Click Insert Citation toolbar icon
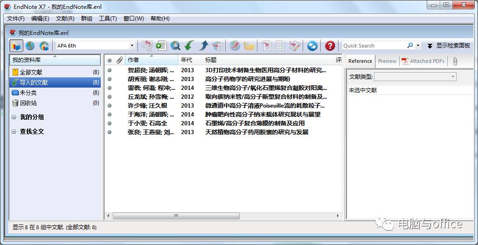The height and width of the screenshot is (245, 478). click(267, 46)
